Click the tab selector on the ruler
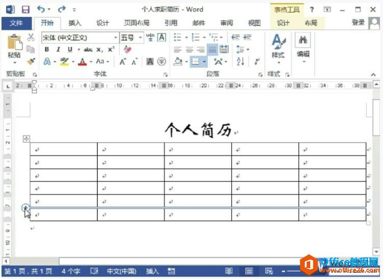The height and width of the screenshot is (279, 383). [8, 86]
